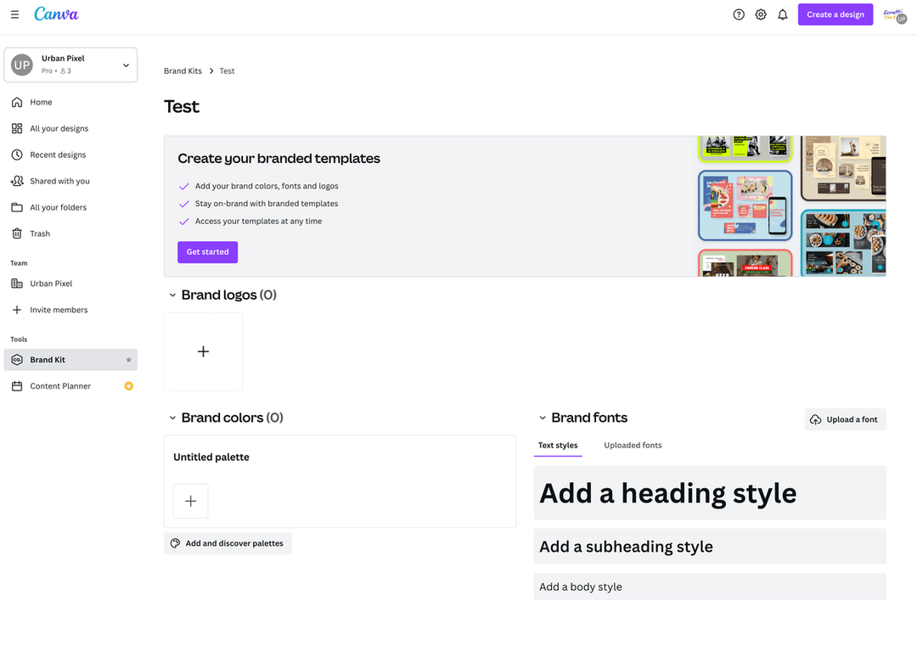
Task: Click Upload a font button
Action: point(845,419)
